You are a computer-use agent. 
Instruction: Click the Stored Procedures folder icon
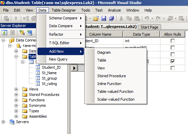[25, 95]
